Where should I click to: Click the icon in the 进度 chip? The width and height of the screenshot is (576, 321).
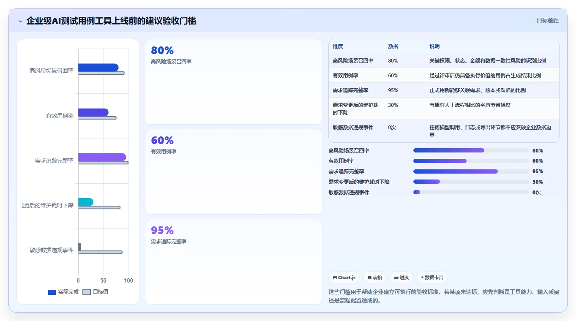396,278
